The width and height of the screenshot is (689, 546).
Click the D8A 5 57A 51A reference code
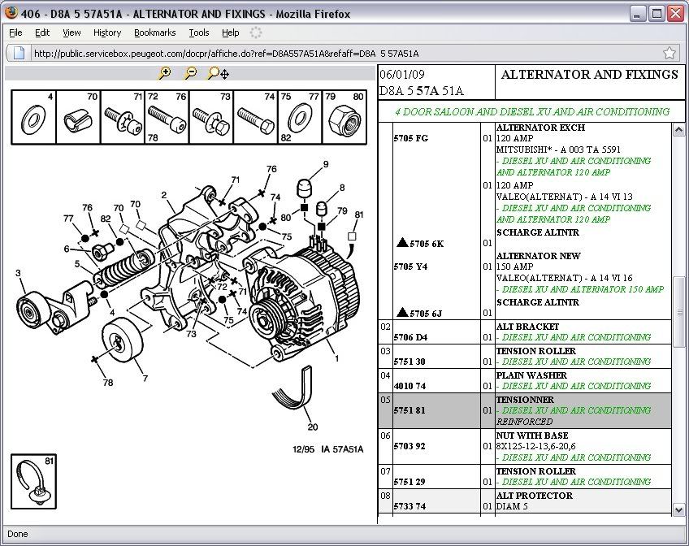click(x=422, y=90)
